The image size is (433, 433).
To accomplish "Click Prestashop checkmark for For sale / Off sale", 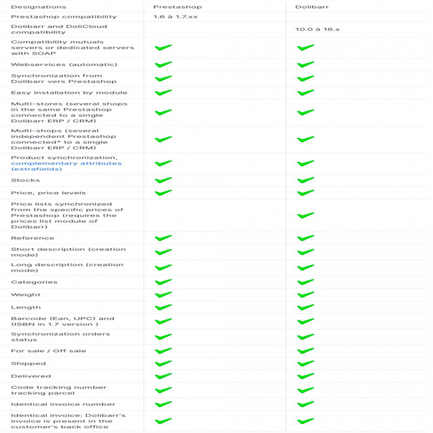I will click(163, 351).
